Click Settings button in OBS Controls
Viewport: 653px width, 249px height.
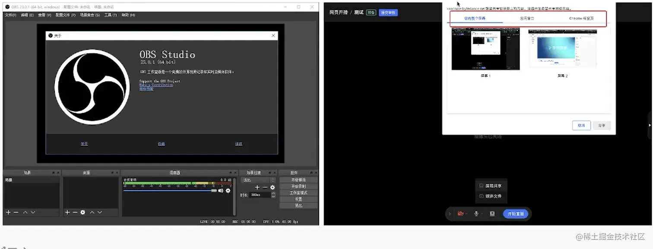pos(298,199)
